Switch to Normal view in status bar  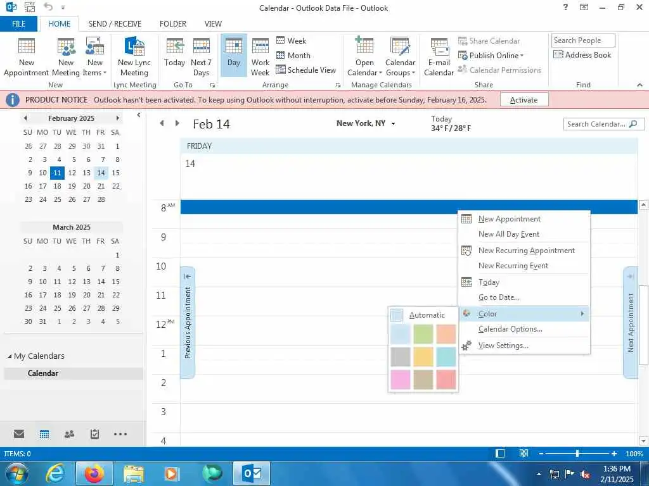(500, 453)
